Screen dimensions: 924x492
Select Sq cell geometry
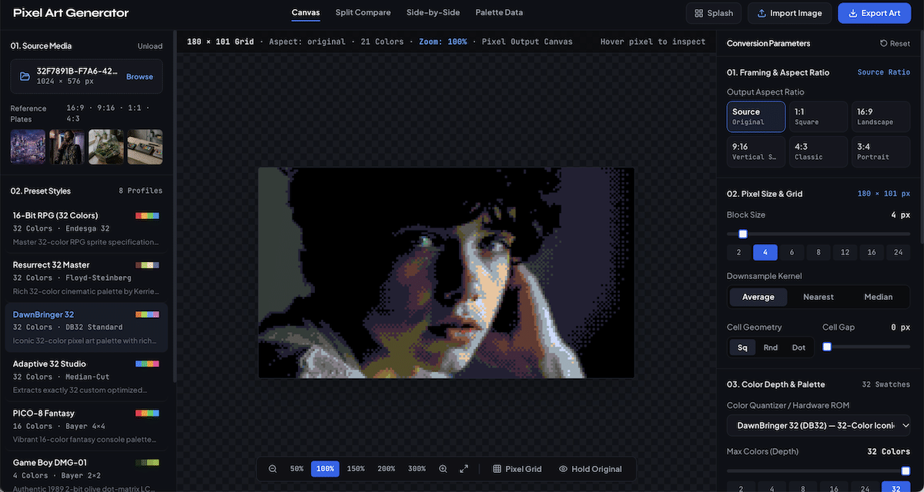click(x=742, y=347)
